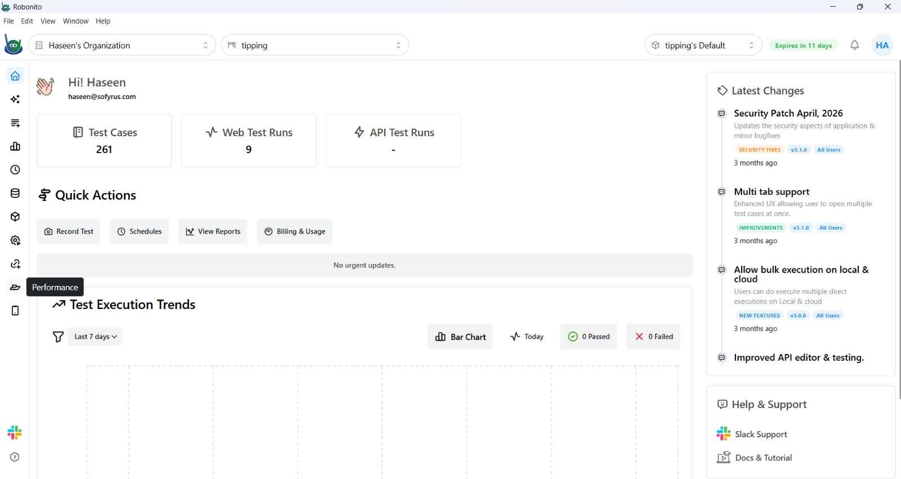
Task: Open the Edit menu
Action: pyautogui.click(x=27, y=21)
